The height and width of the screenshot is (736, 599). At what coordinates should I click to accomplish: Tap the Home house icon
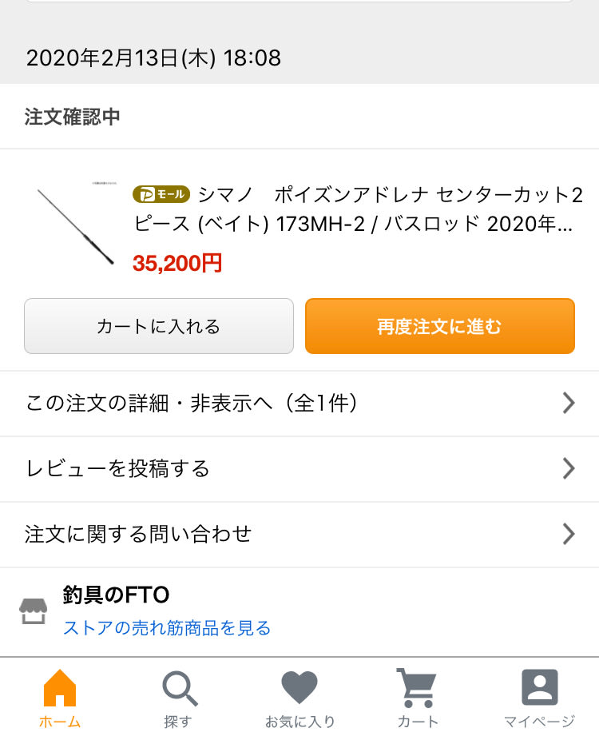60,688
